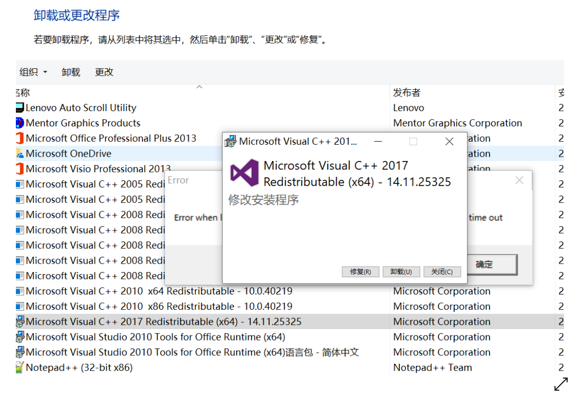Select Microsoft Visio Professional 2013
Image resolution: width=573 pixels, height=398 pixels.
[98, 169]
